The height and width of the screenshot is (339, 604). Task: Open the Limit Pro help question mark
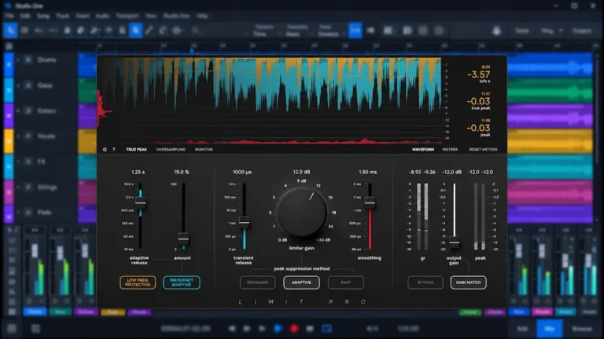click(113, 150)
